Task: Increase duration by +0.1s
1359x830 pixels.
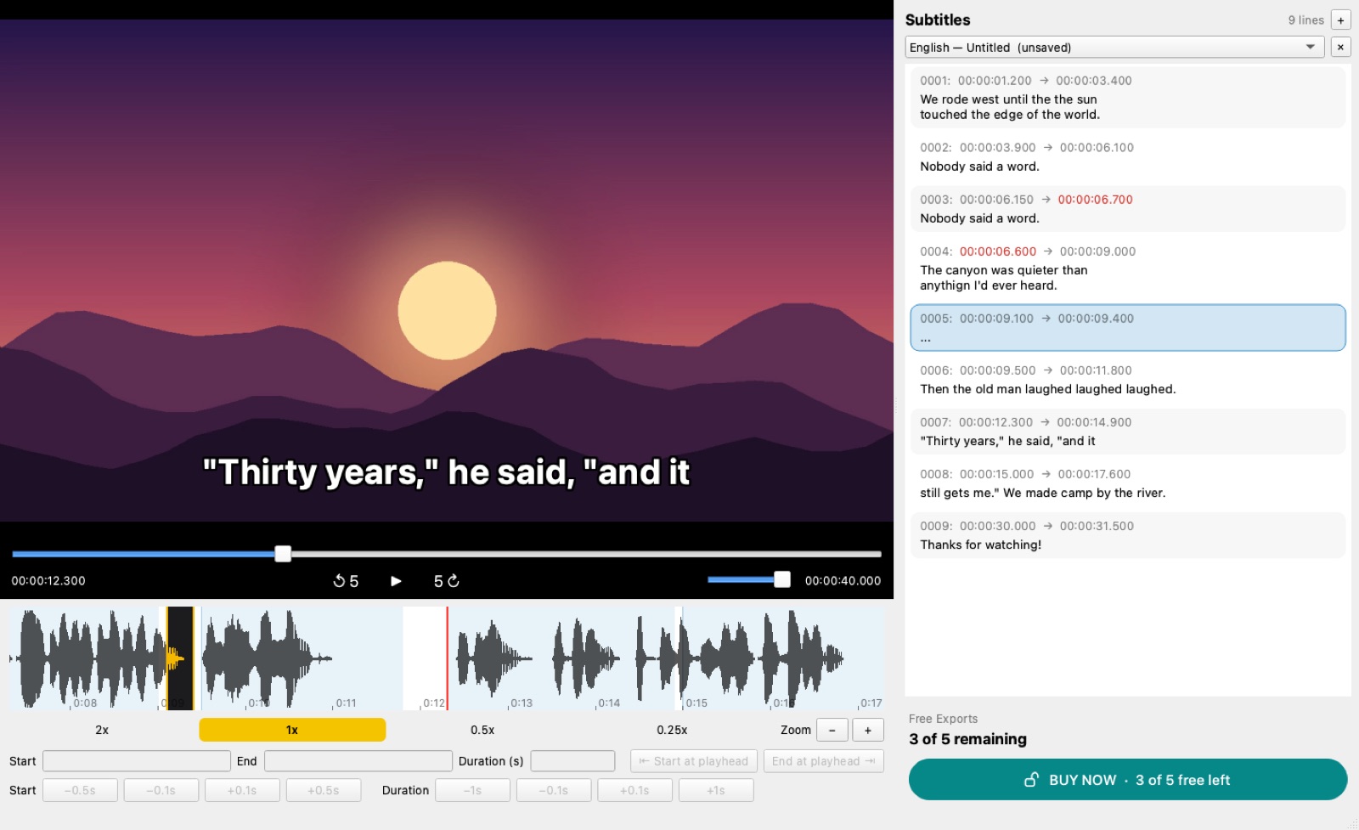Action: pyautogui.click(x=634, y=790)
